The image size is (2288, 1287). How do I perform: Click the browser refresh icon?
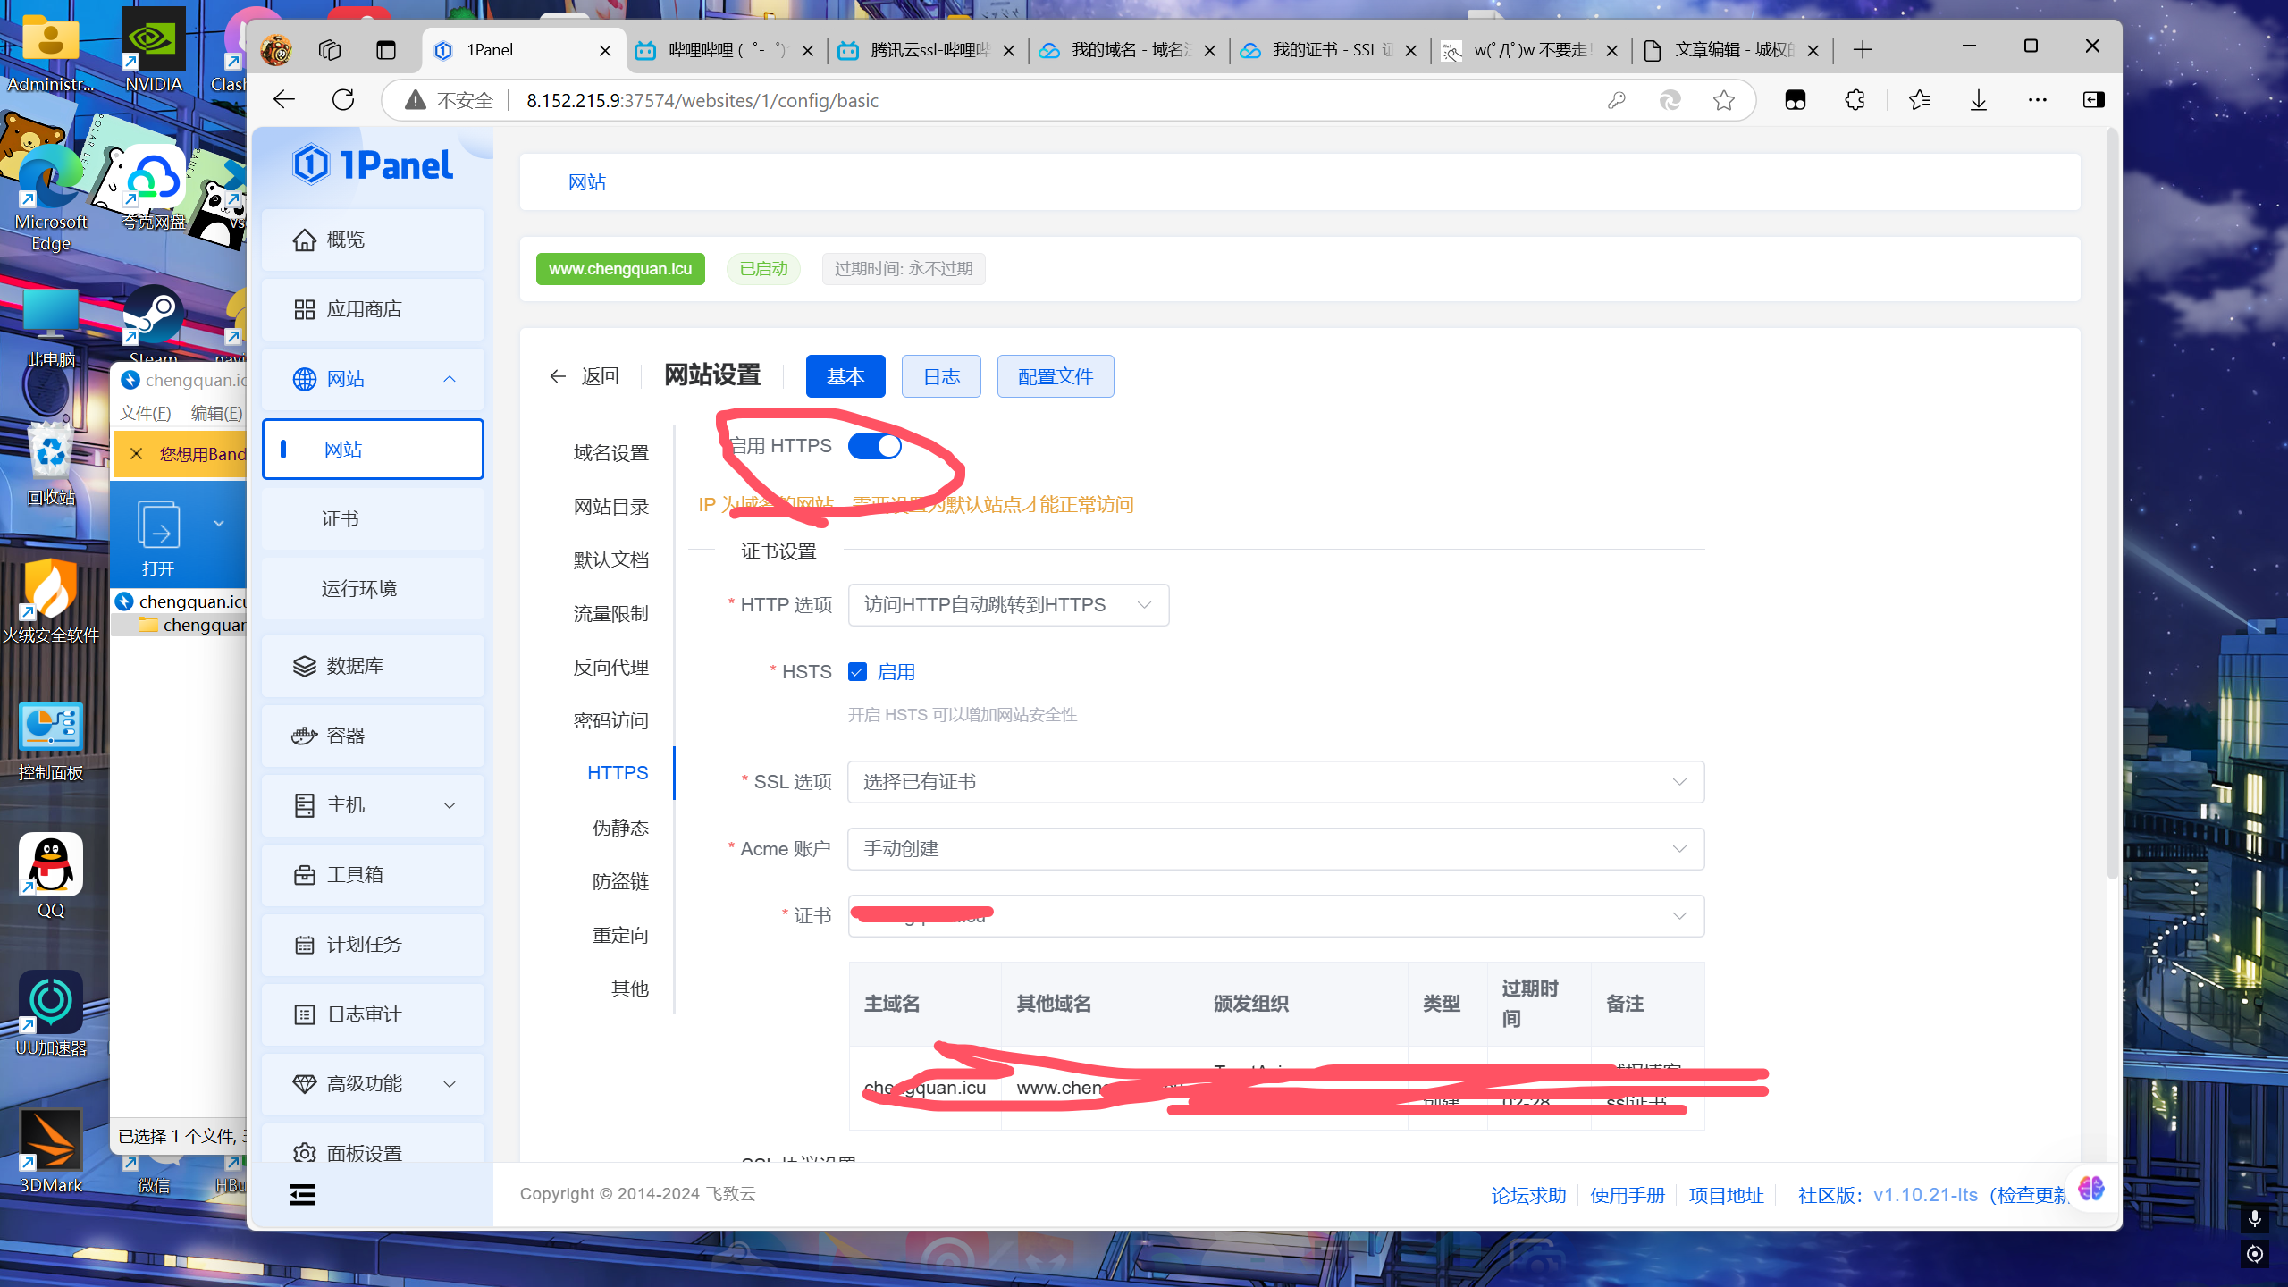(343, 100)
